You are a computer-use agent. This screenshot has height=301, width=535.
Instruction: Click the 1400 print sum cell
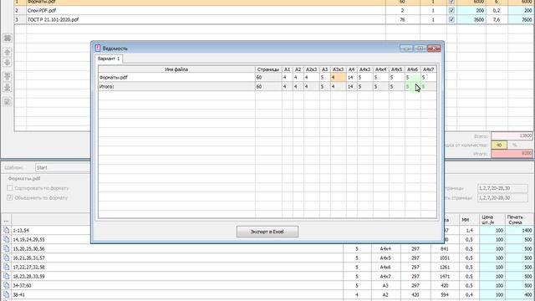tap(520, 231)
